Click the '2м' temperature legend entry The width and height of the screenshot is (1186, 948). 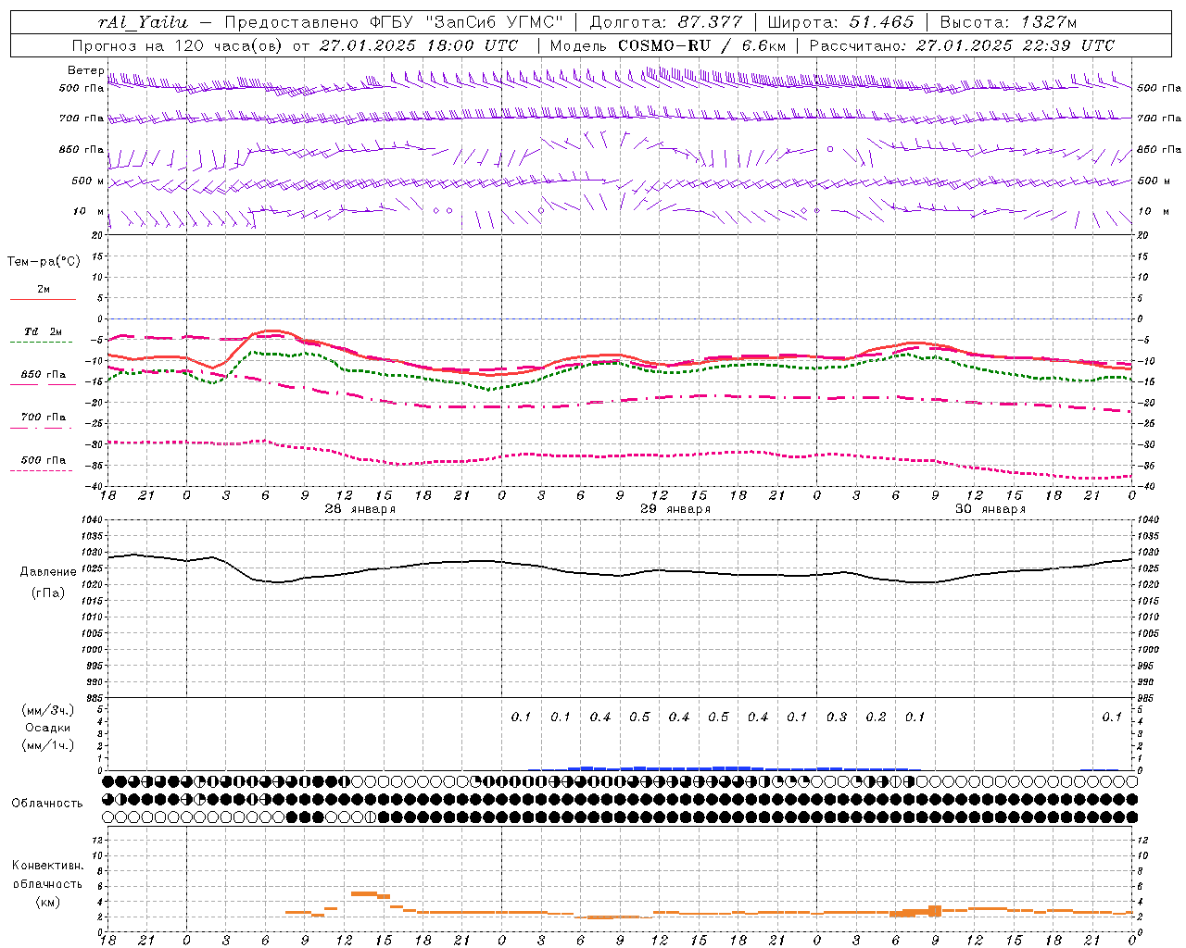point(44,290)
